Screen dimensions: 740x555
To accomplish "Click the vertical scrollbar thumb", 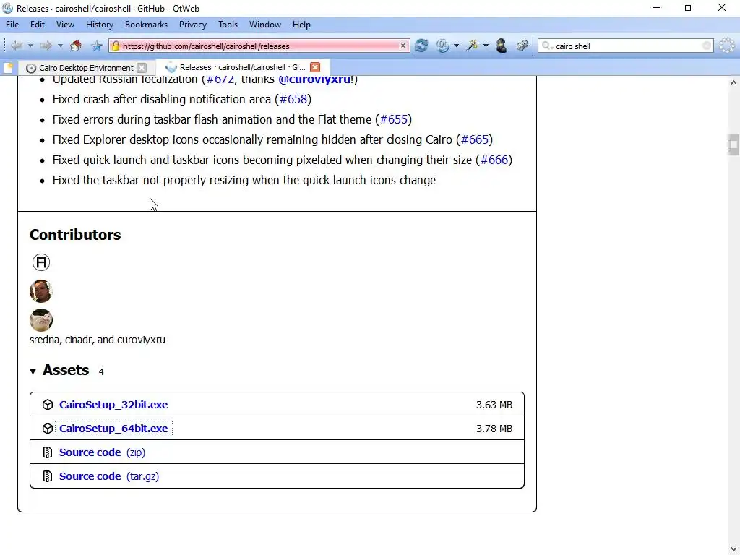I will coord(733,145).
